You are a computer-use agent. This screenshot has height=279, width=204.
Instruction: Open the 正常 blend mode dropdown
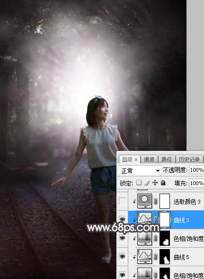[140, 171]
